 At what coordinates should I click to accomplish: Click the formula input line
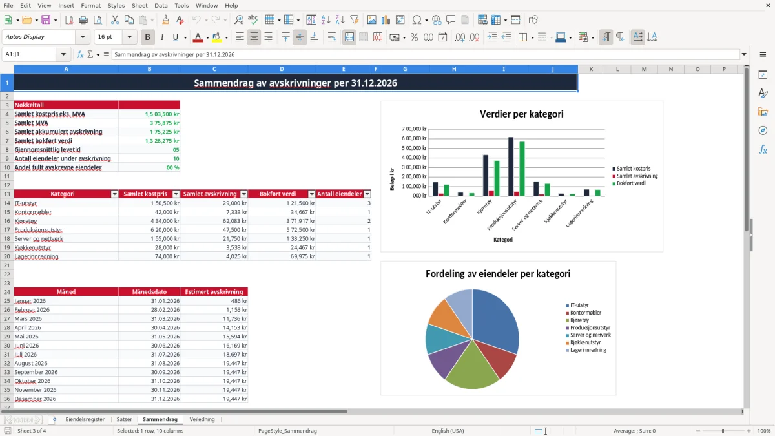(425, 54)
